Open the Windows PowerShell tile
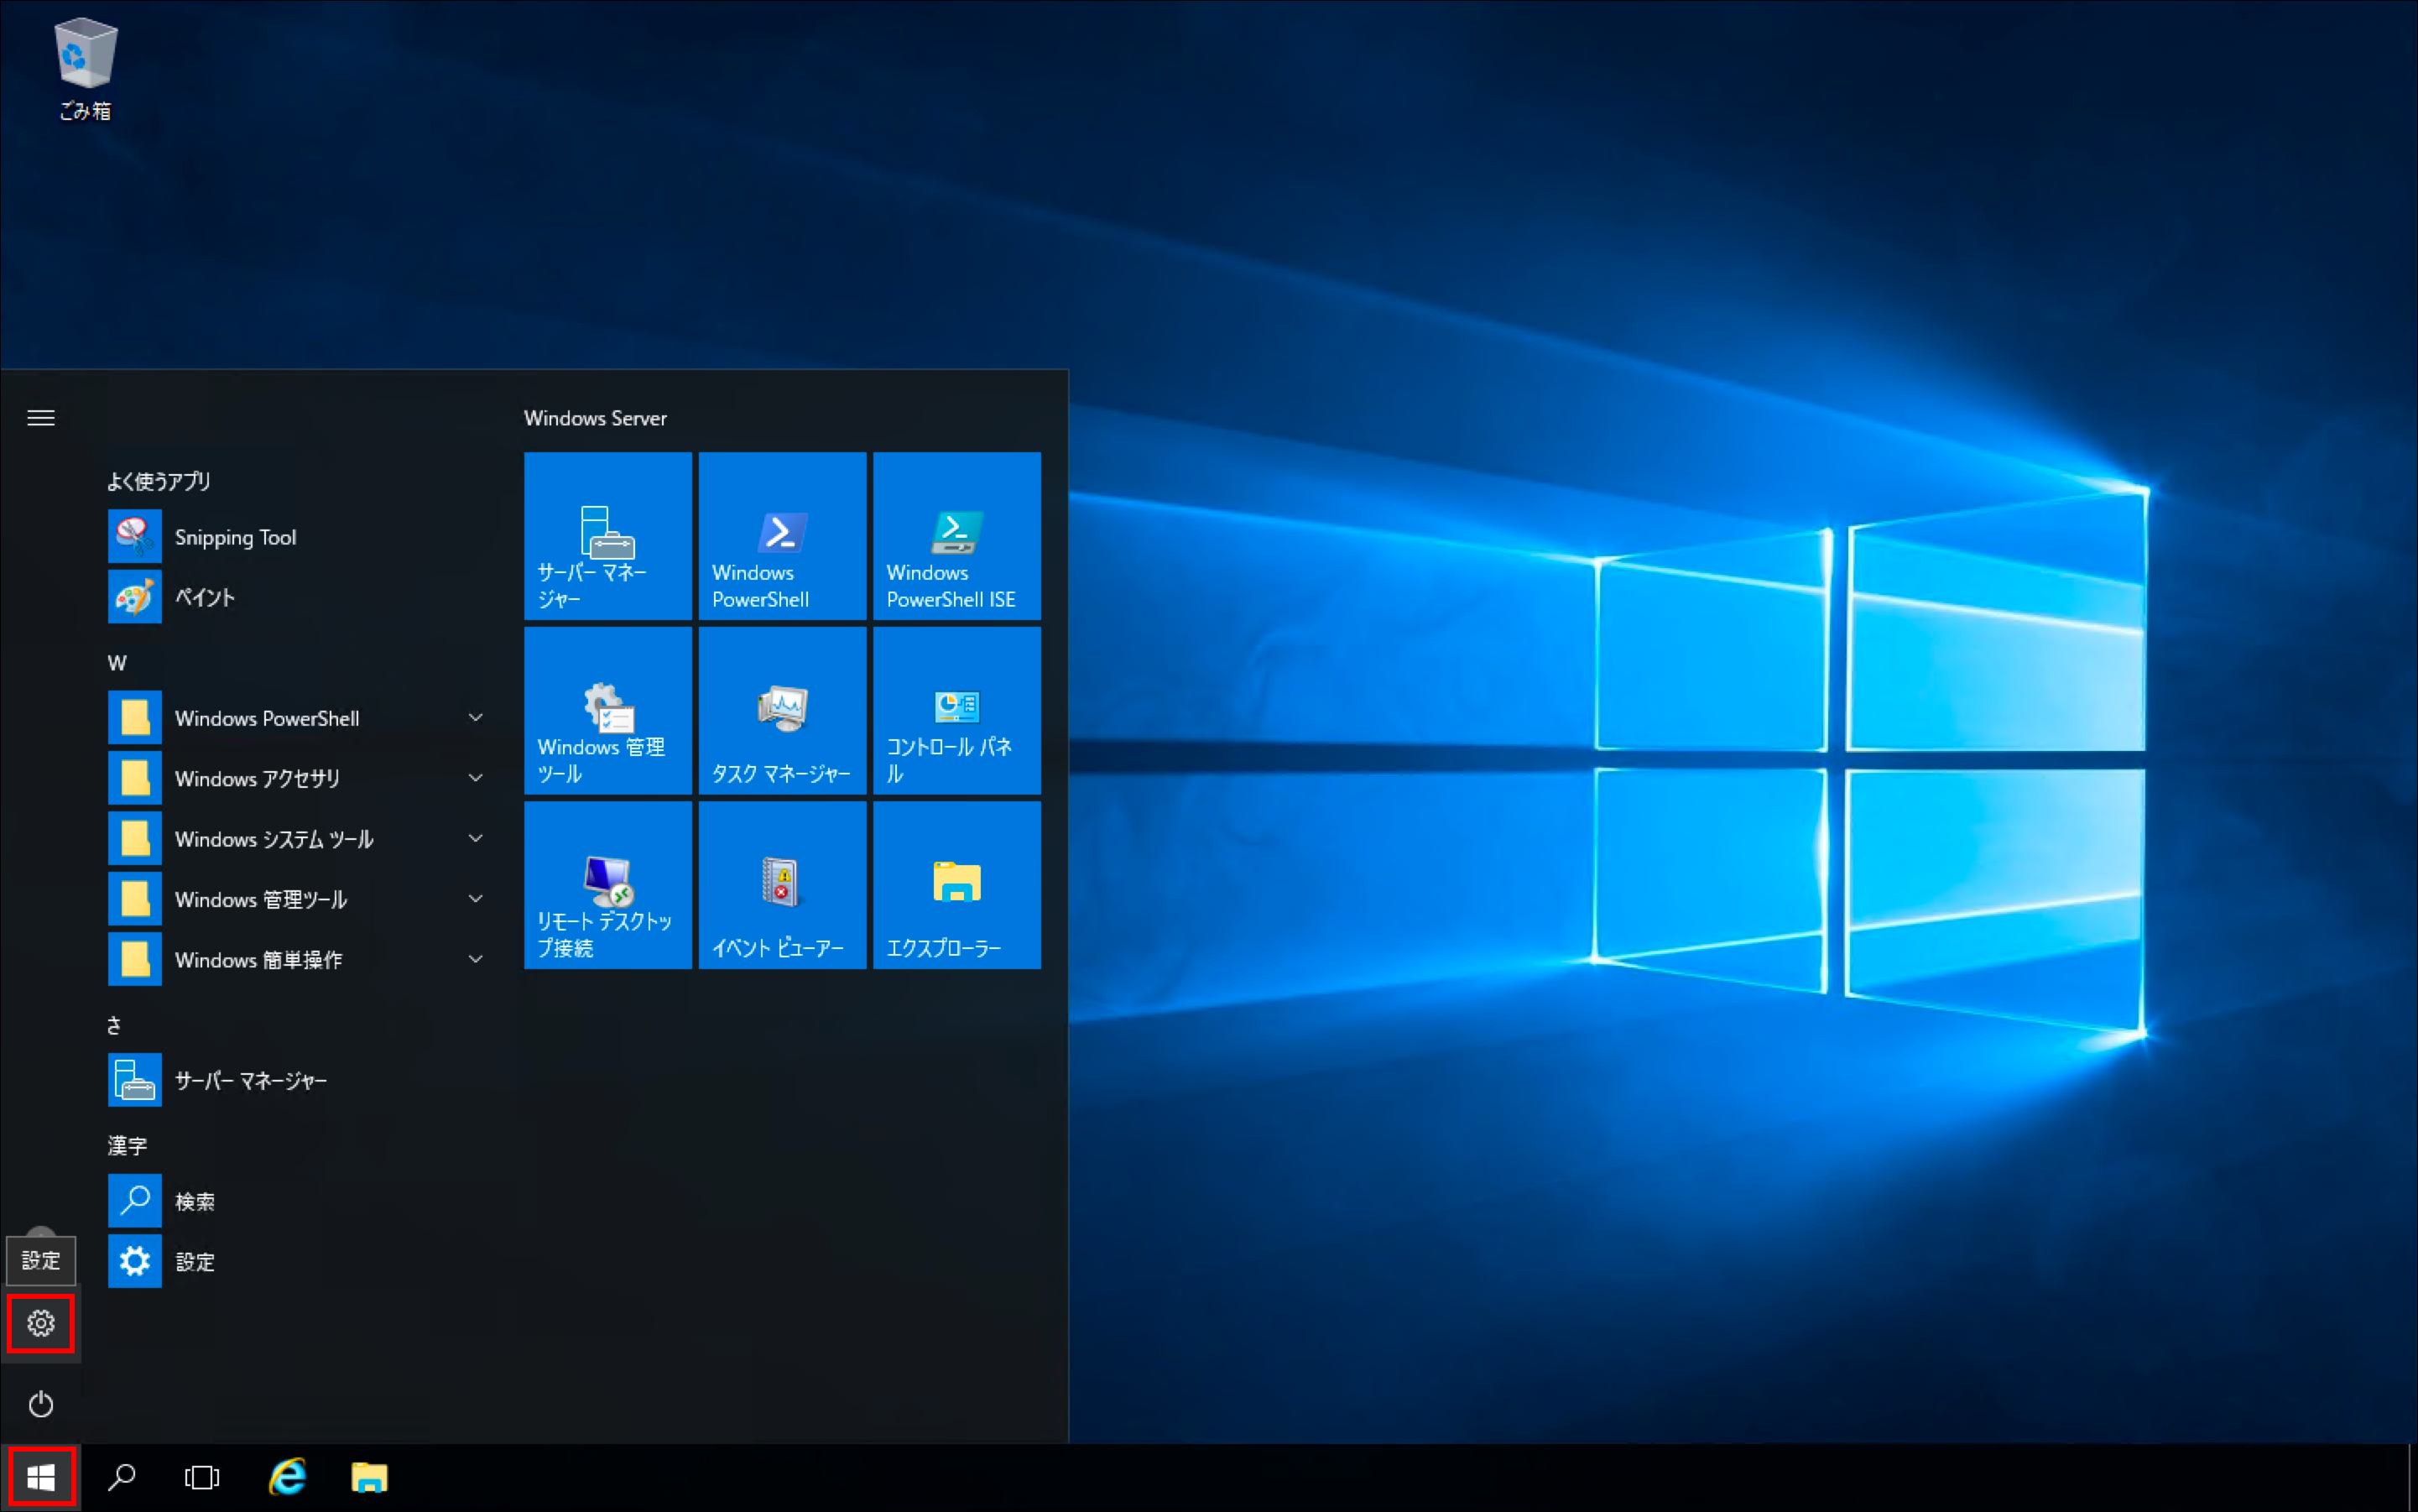Image resolution: width=2418 pixels, height=1512 pixels. 783,536
